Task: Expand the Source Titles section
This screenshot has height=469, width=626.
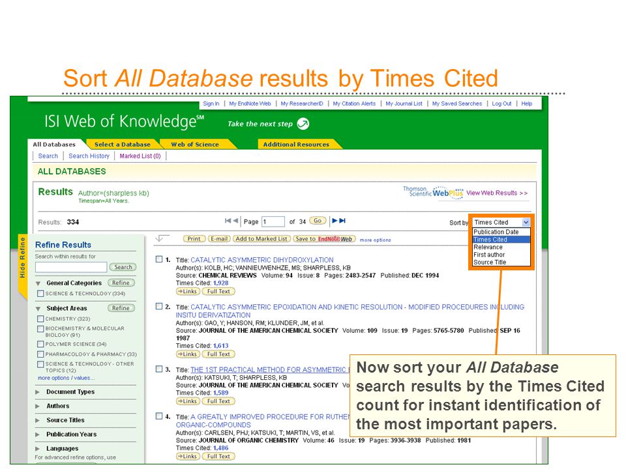Action: pyautogui.click(x=38, y=420)
